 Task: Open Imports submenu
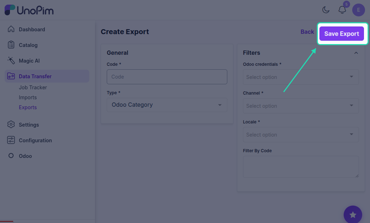[28, 97]
